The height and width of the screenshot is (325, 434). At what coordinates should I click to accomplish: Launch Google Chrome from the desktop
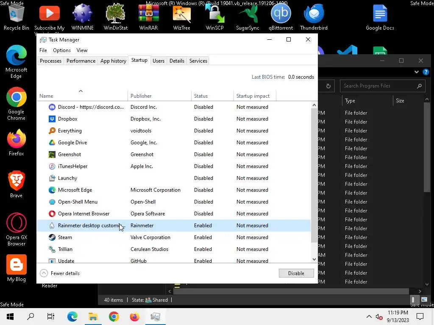pyautogui.click(x=17, y=103)
